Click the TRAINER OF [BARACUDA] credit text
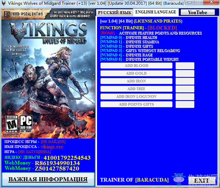220x188 pixels. pos(134,180)
